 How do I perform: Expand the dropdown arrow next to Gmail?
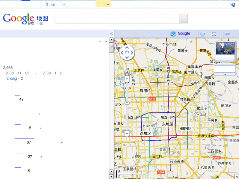coord(64,5)
